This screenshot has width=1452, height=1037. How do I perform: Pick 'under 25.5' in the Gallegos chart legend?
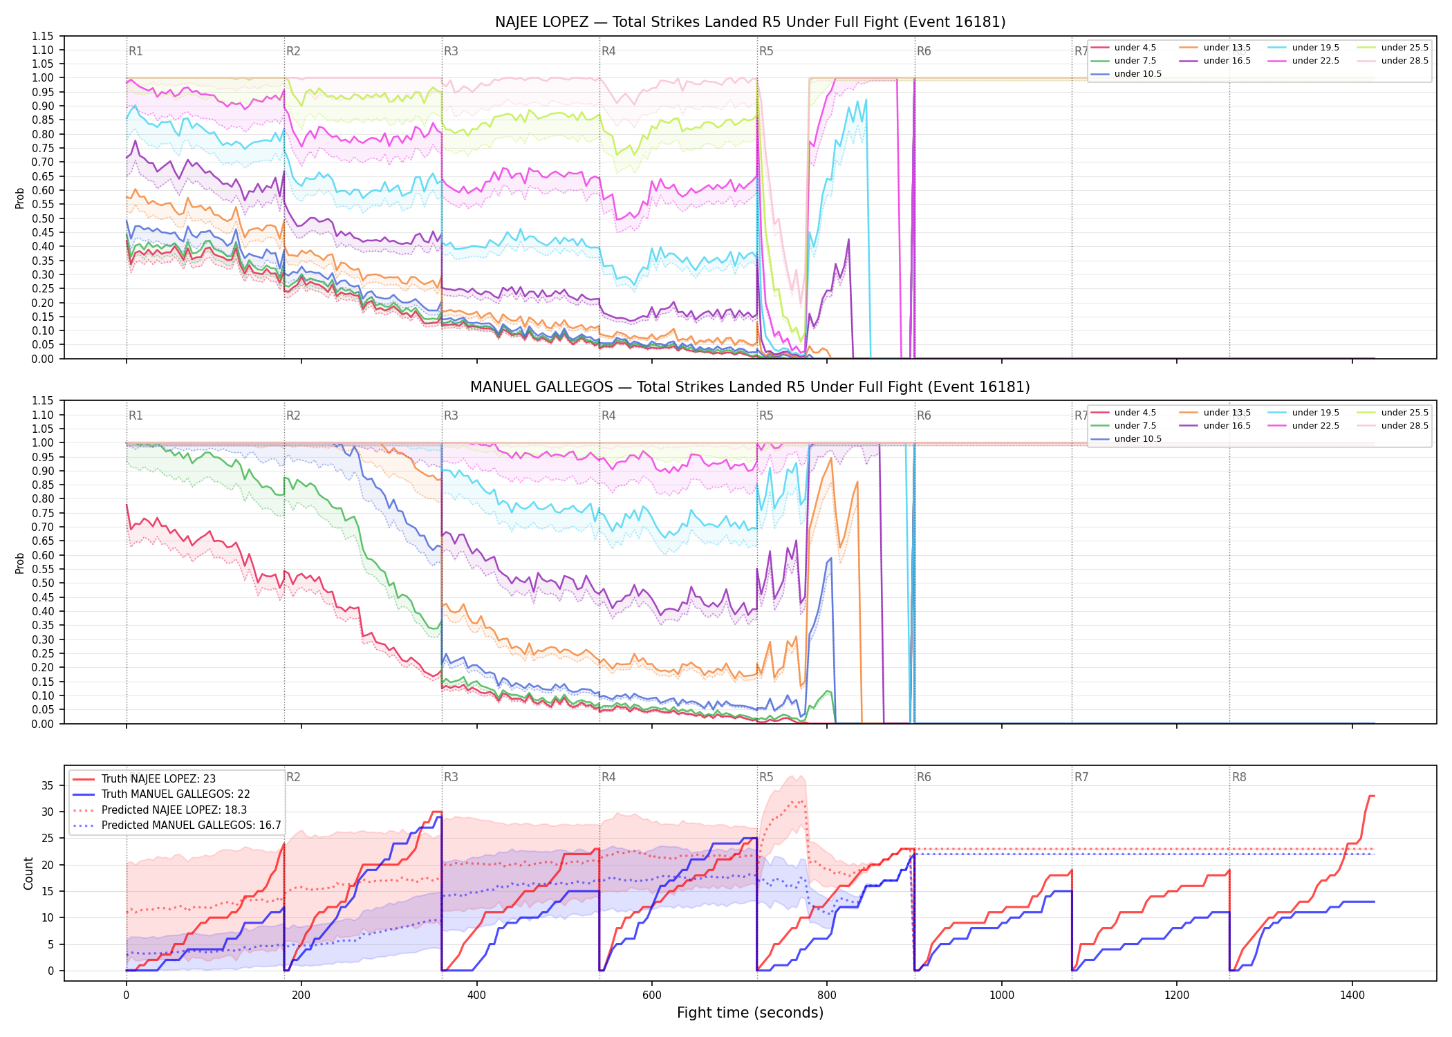click(x=1393, y=413)
